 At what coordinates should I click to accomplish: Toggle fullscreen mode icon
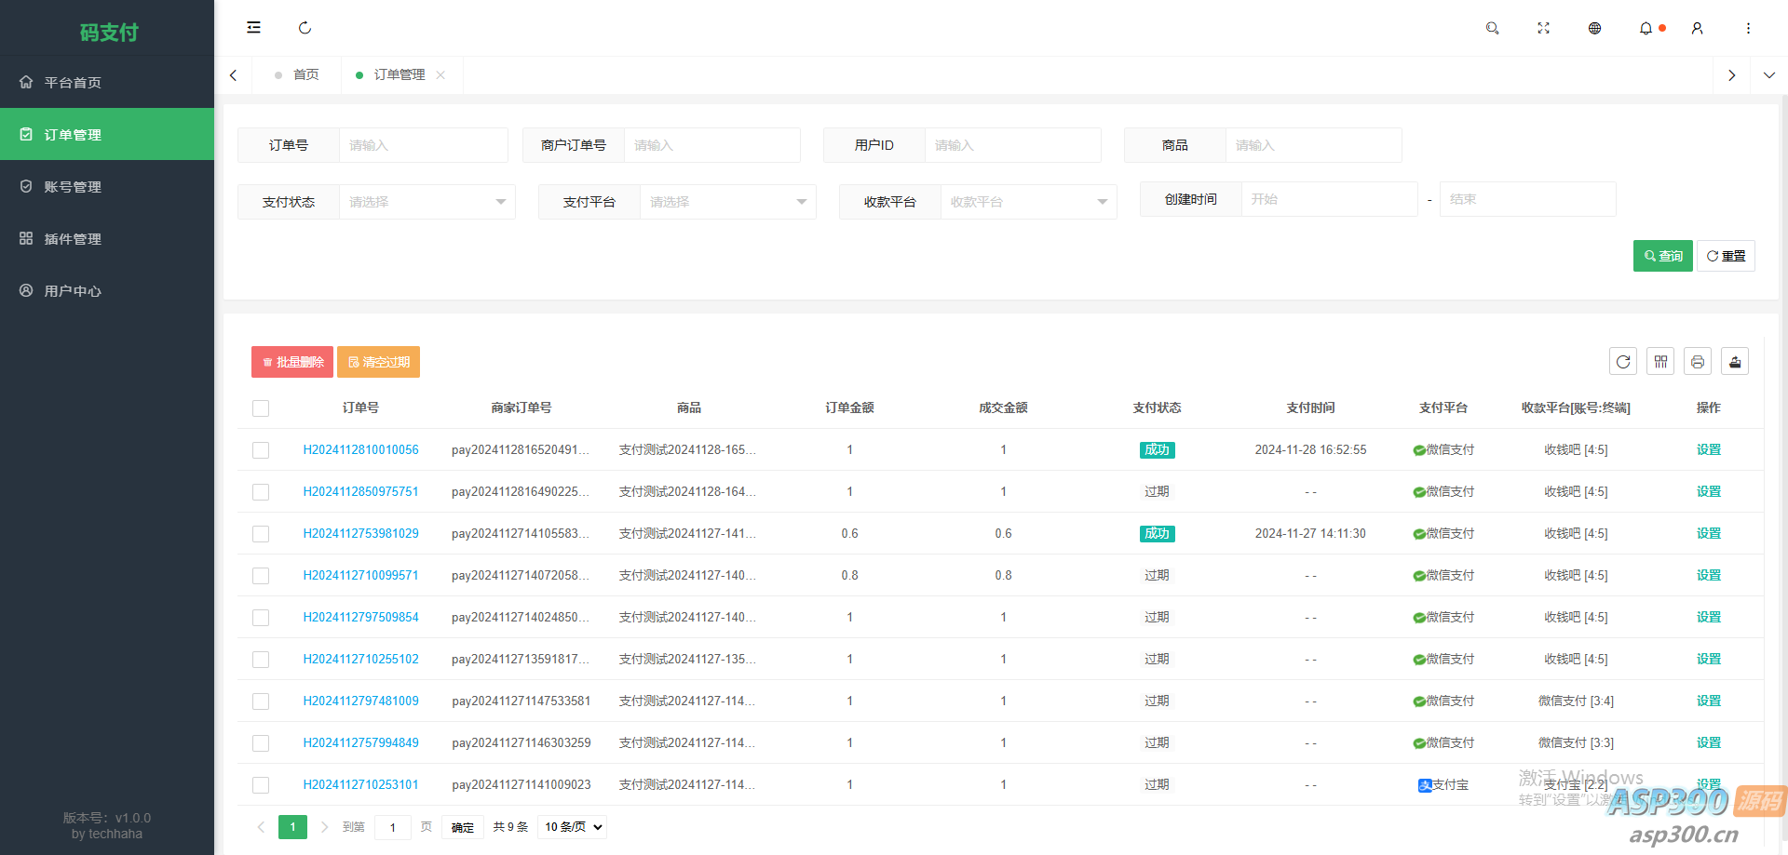click(x=1543, y=28)
